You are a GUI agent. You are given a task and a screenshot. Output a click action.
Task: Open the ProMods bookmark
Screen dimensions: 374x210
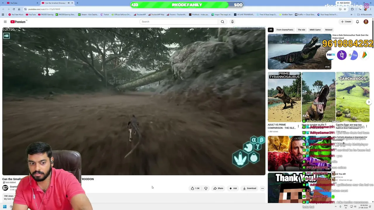point(199,15)
